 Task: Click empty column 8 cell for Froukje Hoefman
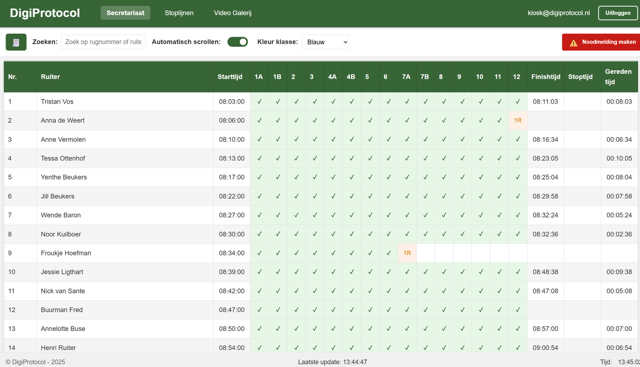[444, 253]
